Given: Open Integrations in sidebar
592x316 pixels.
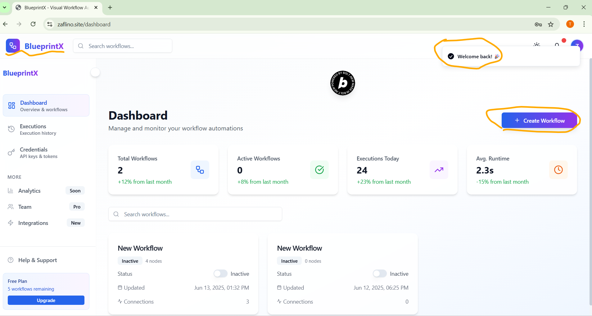Looking at the screenshot, I should click(x=46, y=223).
